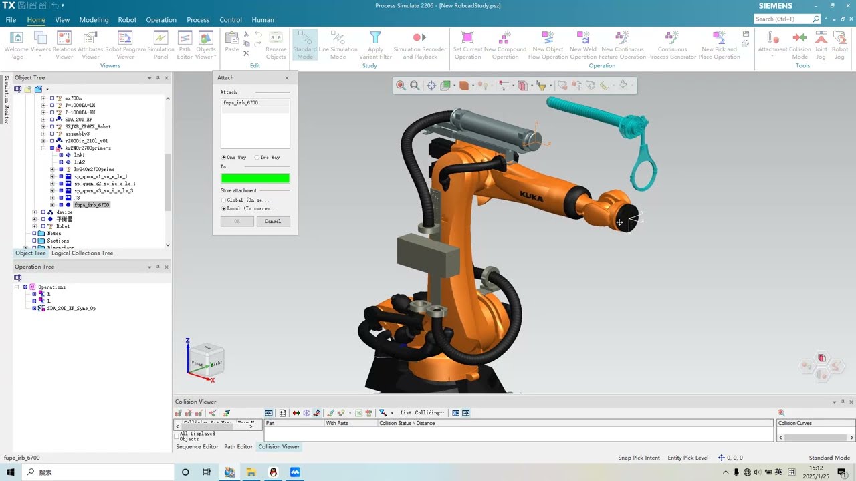Toggle display checkbox for mx700n
The width and height of the screenshot is (856, 481).
tap(52, 98)
